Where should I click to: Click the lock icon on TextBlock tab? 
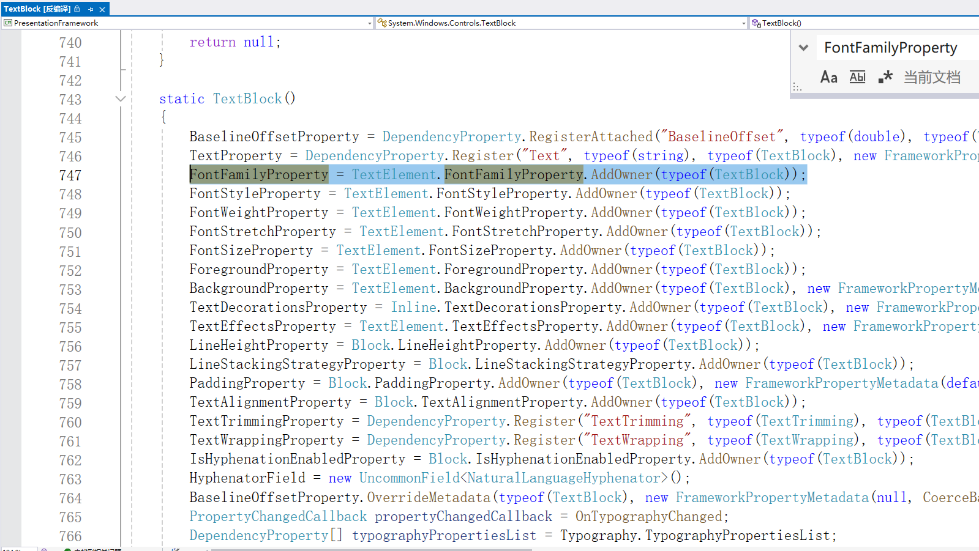(77, 9)
